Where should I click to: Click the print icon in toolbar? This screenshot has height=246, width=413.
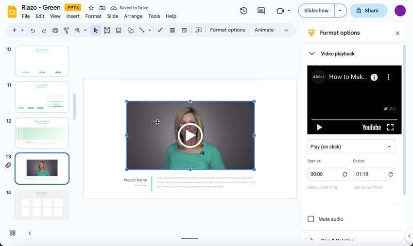[x=55, y=30]
